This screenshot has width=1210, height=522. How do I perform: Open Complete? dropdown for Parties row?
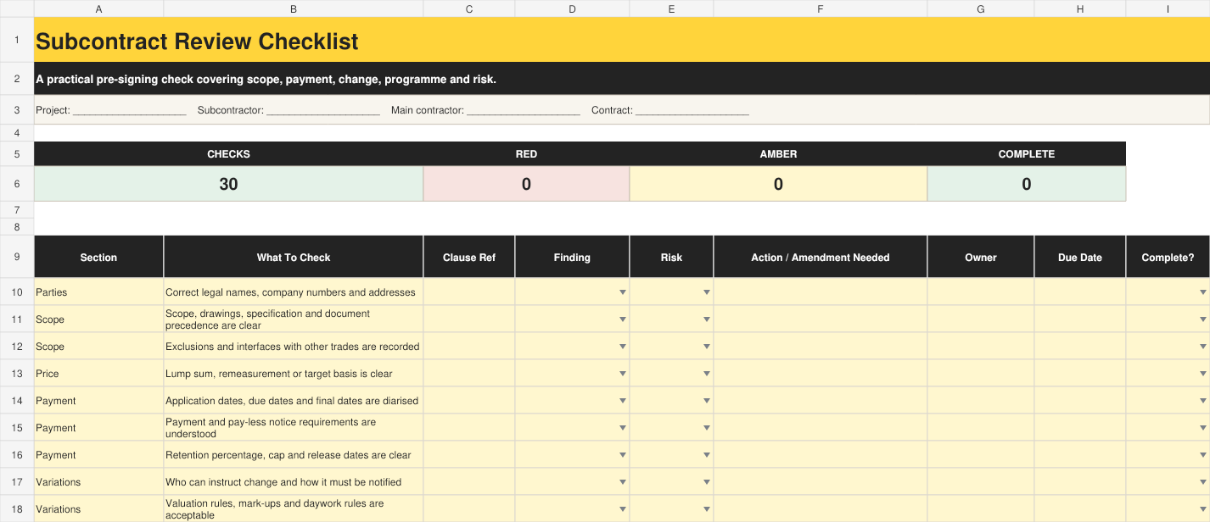coord(1202,292)
